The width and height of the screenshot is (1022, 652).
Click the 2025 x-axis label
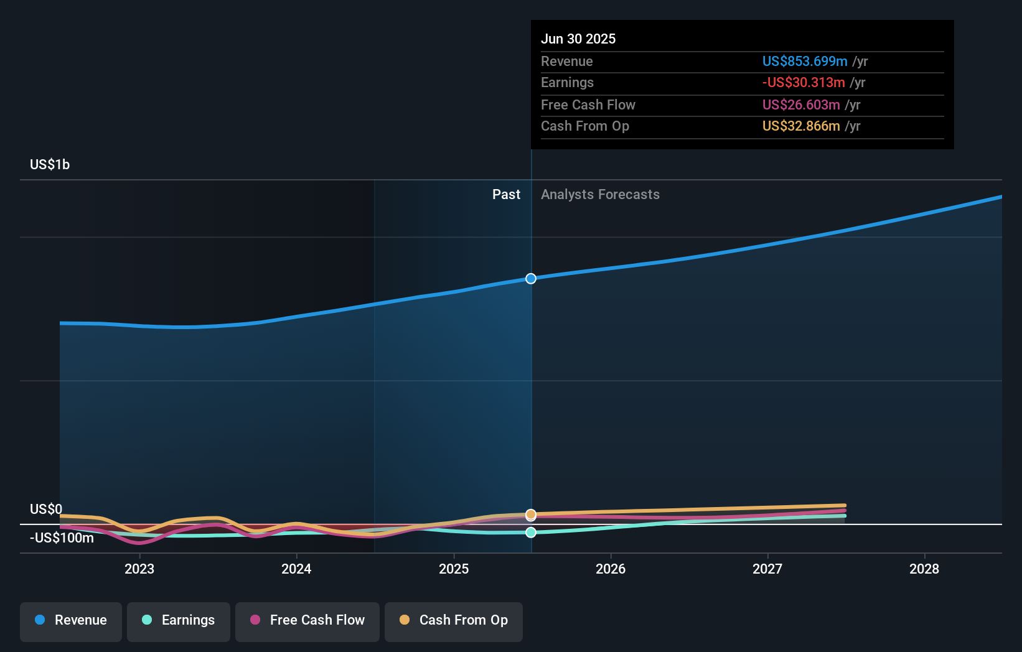(454, 569)
